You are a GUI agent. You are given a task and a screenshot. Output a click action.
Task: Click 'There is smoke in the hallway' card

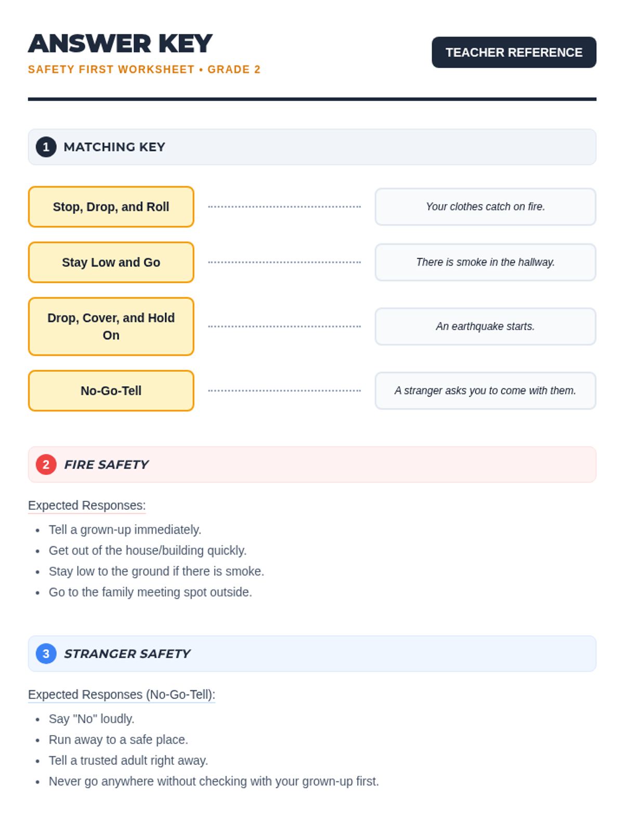pyautogui.click(x=485, y=262)
